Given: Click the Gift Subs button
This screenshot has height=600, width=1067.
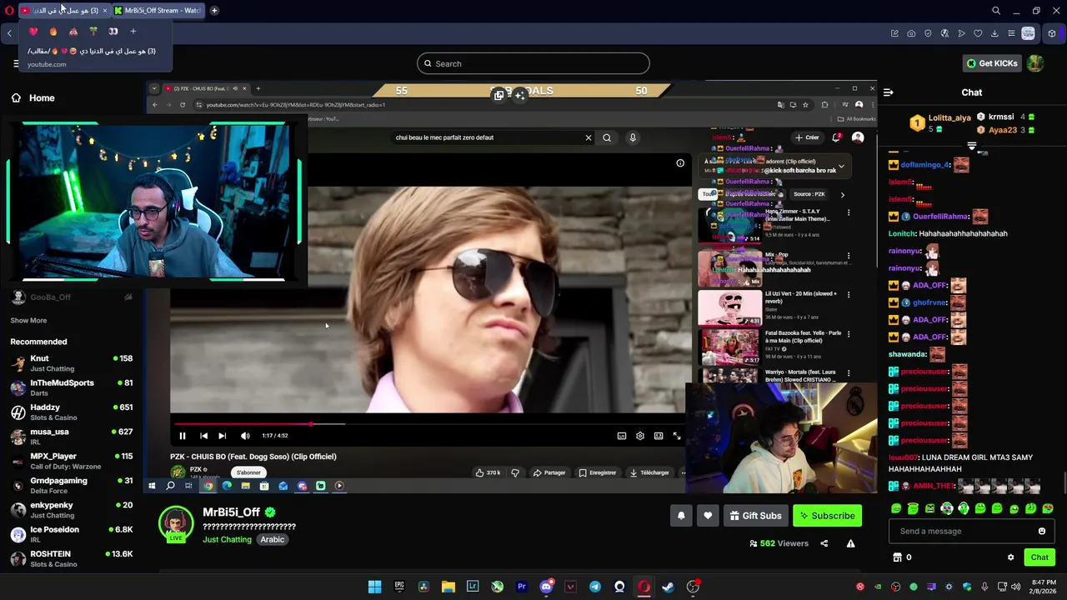Looking at the screenshot, I should click(755, 516).
